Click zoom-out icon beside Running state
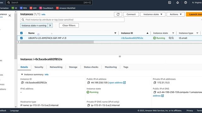Image resolution: width=202 pixels, height=113 pixels. [x=173, y=38]
